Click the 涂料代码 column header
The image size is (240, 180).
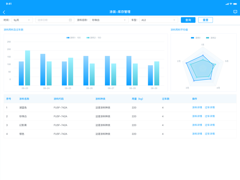coord(59,99)
